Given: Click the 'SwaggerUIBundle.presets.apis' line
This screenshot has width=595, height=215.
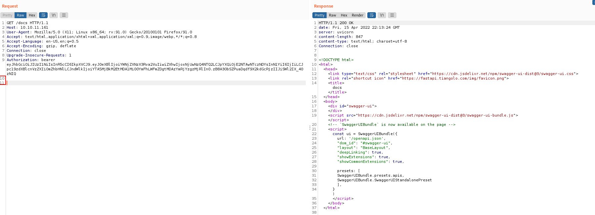Looking at the screenshot, I should pyautogui.click(x=371, y=176).
